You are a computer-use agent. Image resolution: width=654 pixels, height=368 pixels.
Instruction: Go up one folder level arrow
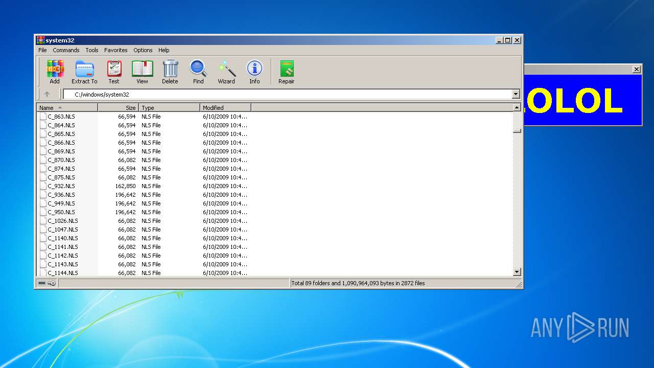click(x=47, y=94)
